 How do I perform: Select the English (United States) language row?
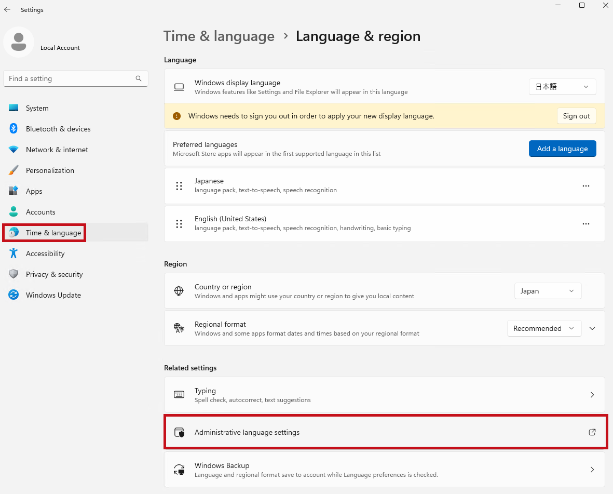(384, 224)
